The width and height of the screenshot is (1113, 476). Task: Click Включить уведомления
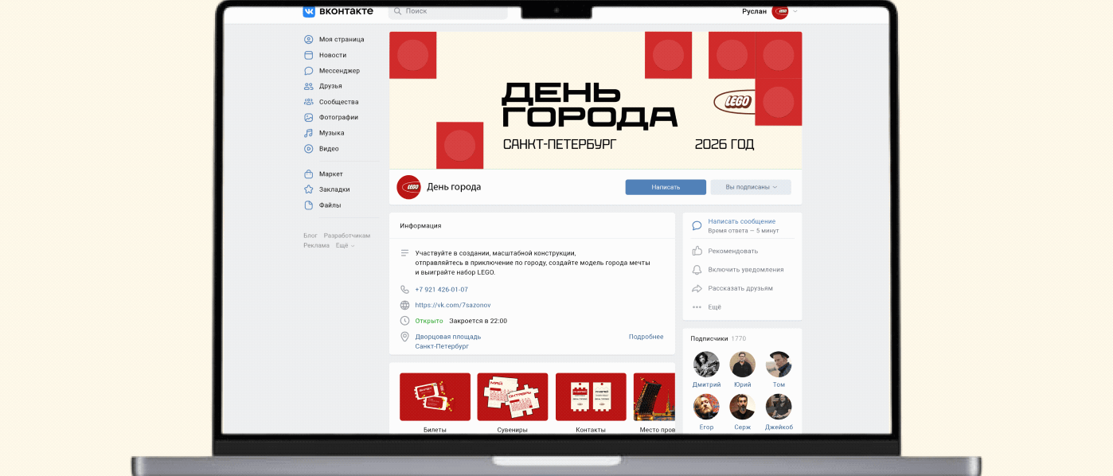tap(746, 270)
